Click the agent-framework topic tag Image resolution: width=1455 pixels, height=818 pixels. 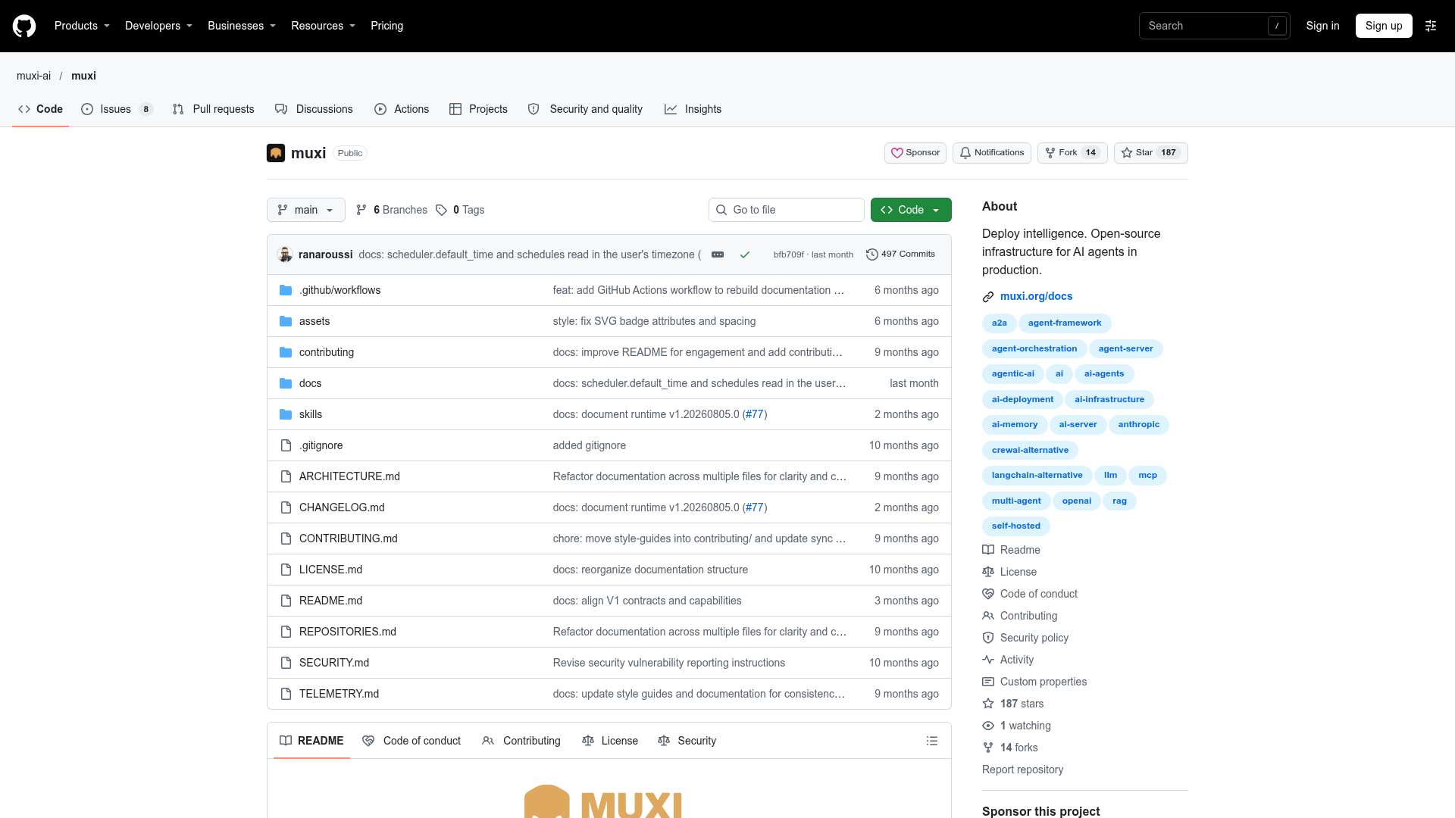(1065, 323)
